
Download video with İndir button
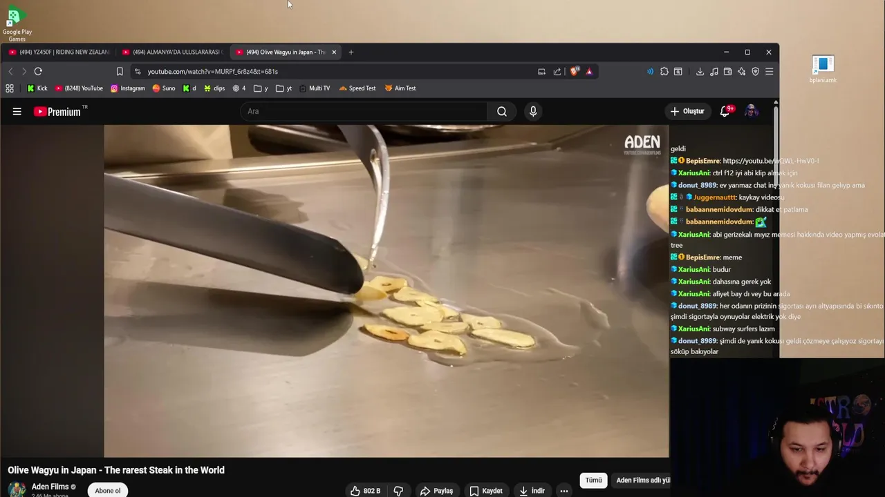[532, 491]
